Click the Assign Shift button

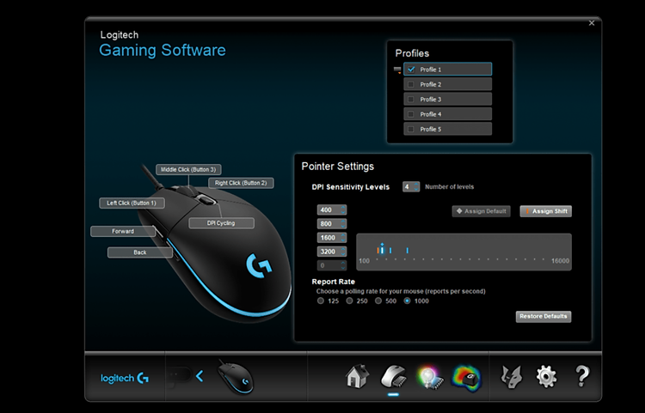[546, 211]
